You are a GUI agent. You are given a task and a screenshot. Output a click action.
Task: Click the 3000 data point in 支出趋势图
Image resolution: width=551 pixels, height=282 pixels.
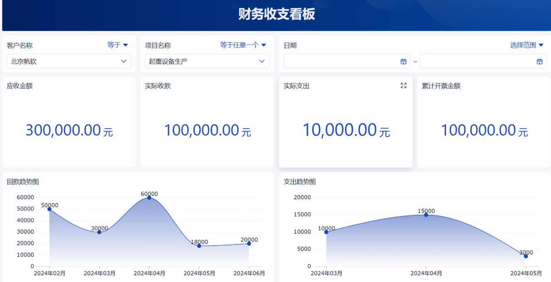coord(526,256)
